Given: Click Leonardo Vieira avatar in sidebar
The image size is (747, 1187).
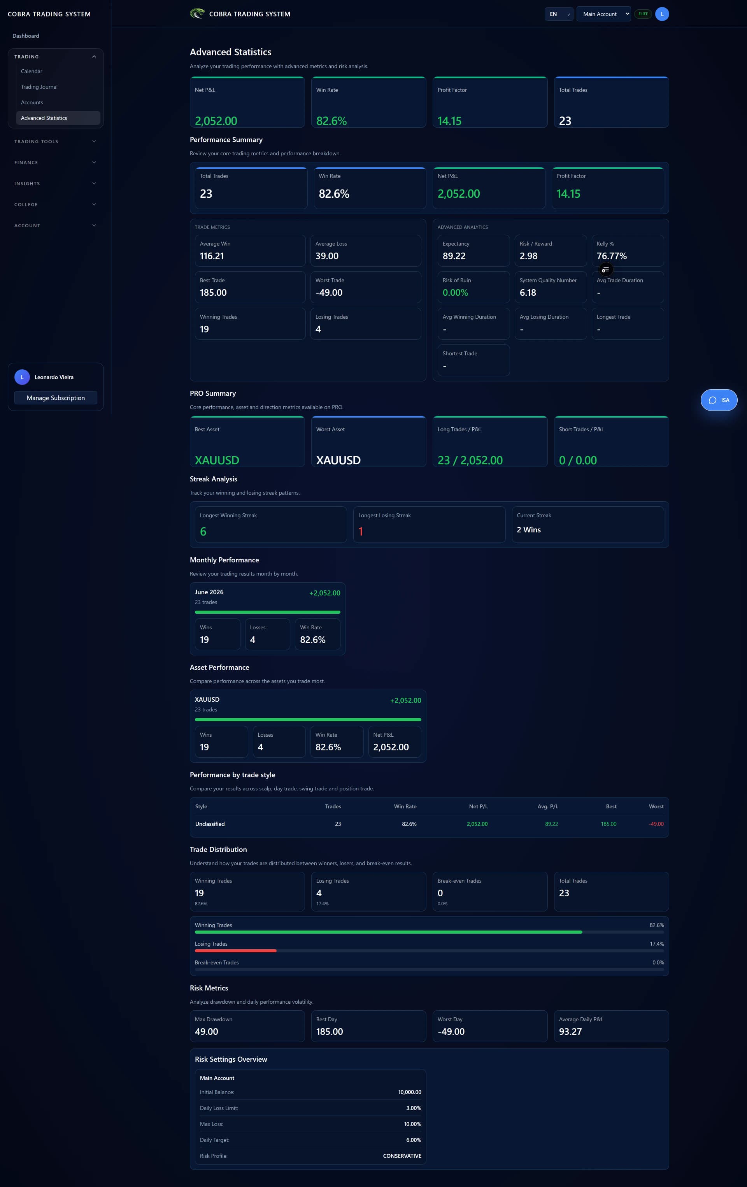Looking at the screenshot, I should pyautogui.click(x=22, y=377).
